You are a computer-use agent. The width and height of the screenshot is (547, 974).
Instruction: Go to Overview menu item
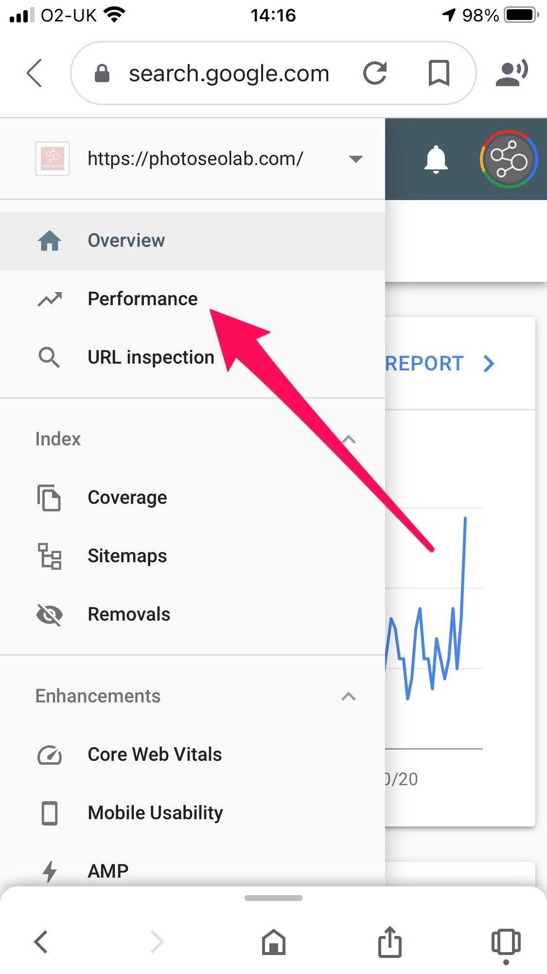click(x=193, y=240)
